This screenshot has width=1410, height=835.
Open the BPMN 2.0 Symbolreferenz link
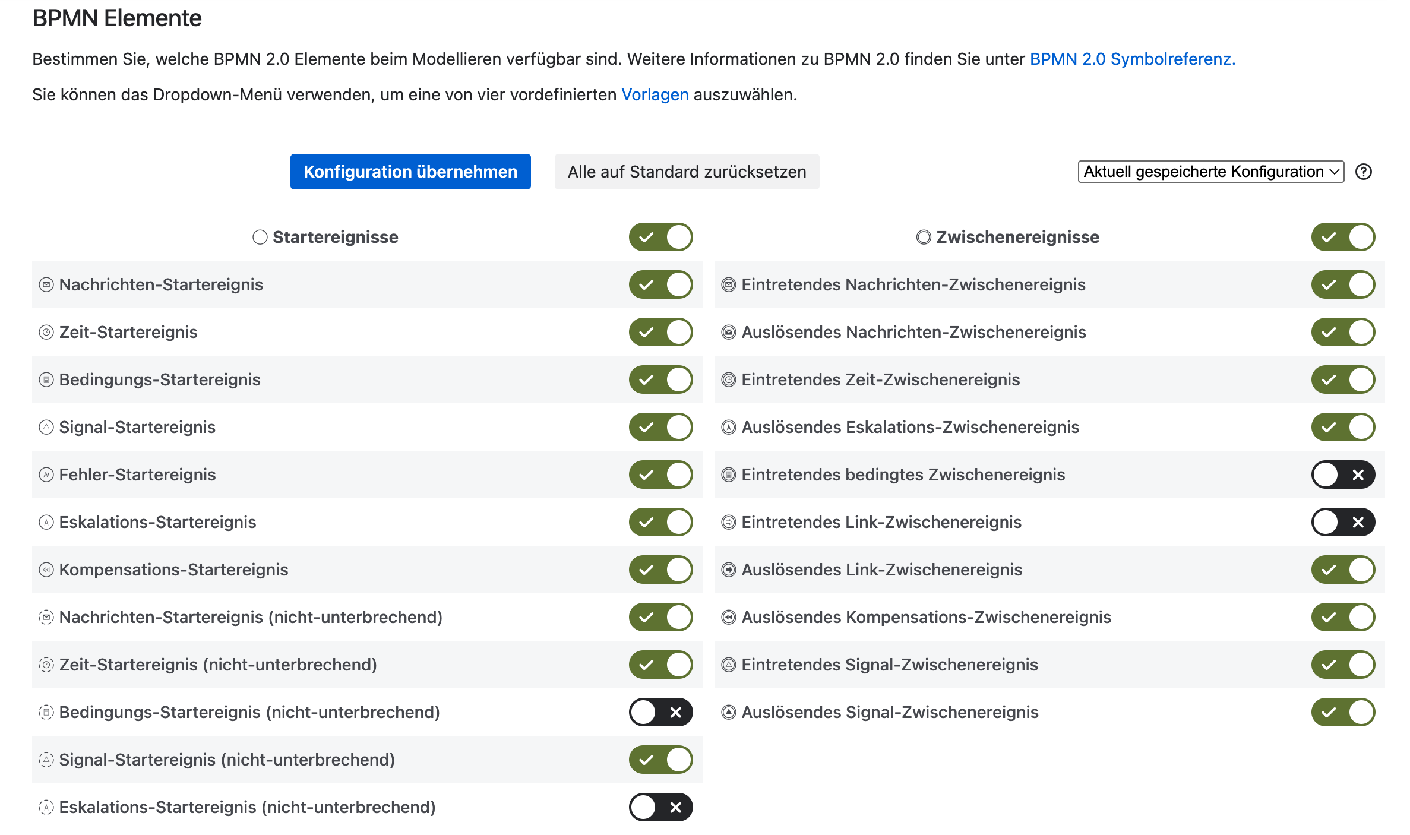pos(1133,59)
